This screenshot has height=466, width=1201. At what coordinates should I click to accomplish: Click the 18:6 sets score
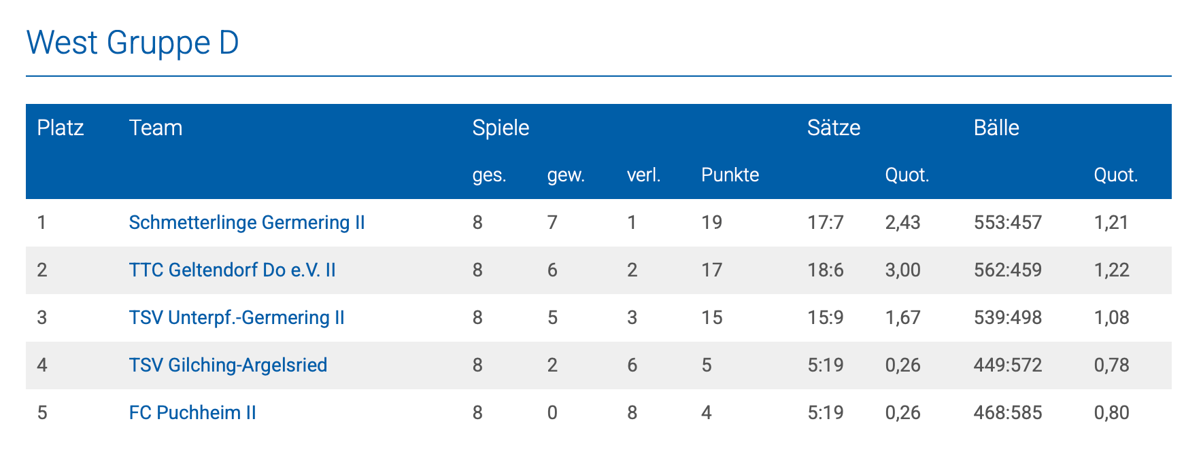coord(826,270)
